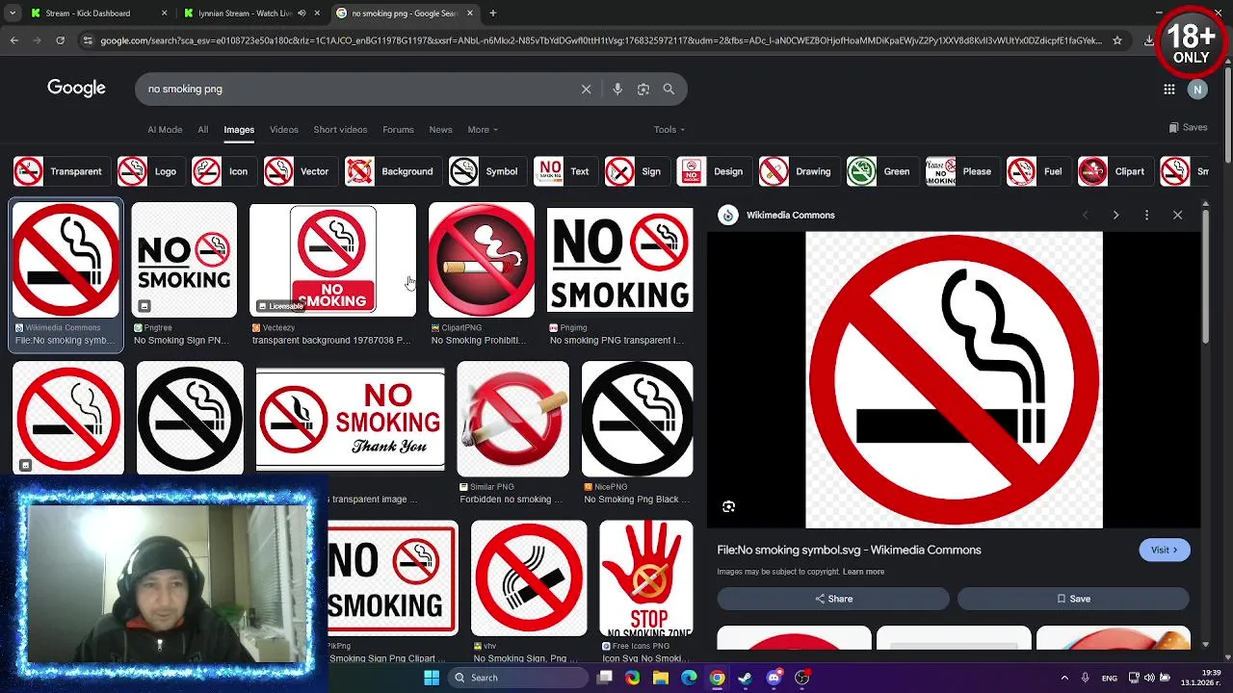Open search by image camera icon
This screenshot has height=693, width=1233.
coord(643,89)
